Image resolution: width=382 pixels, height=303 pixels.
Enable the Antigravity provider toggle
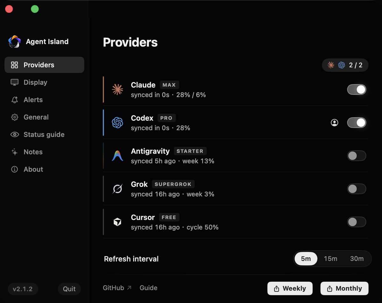click(x=357, y=156)
